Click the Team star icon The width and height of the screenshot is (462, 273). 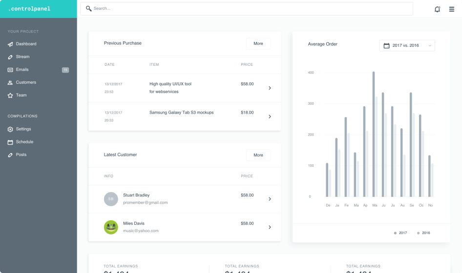(11, 96)
